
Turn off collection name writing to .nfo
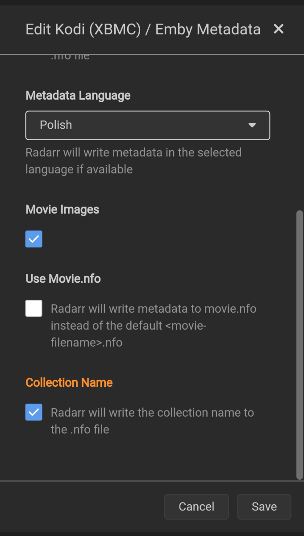click(33, 412)
